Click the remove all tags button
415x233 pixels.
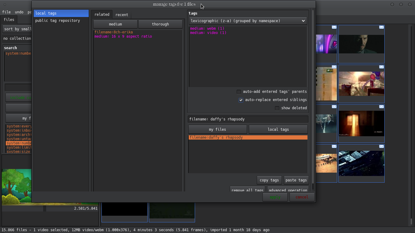(x=247, y=189)
